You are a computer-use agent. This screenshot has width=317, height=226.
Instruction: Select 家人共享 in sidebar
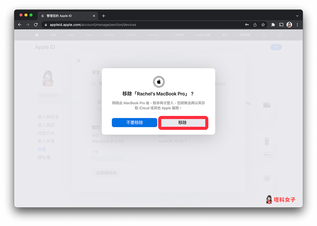pyautogui.click(x=46, y=141)
